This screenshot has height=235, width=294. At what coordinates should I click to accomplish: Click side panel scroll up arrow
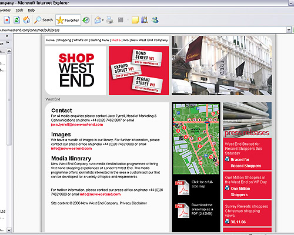point(9,51)
